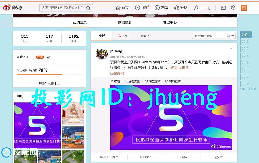259x163 pixels.
Task: Like the post with 赞 thumbs-up
Action: 219,157
